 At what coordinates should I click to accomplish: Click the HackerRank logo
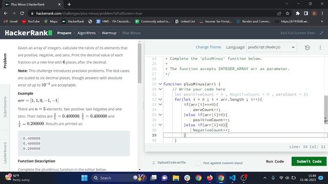click(x=29, y=33)
